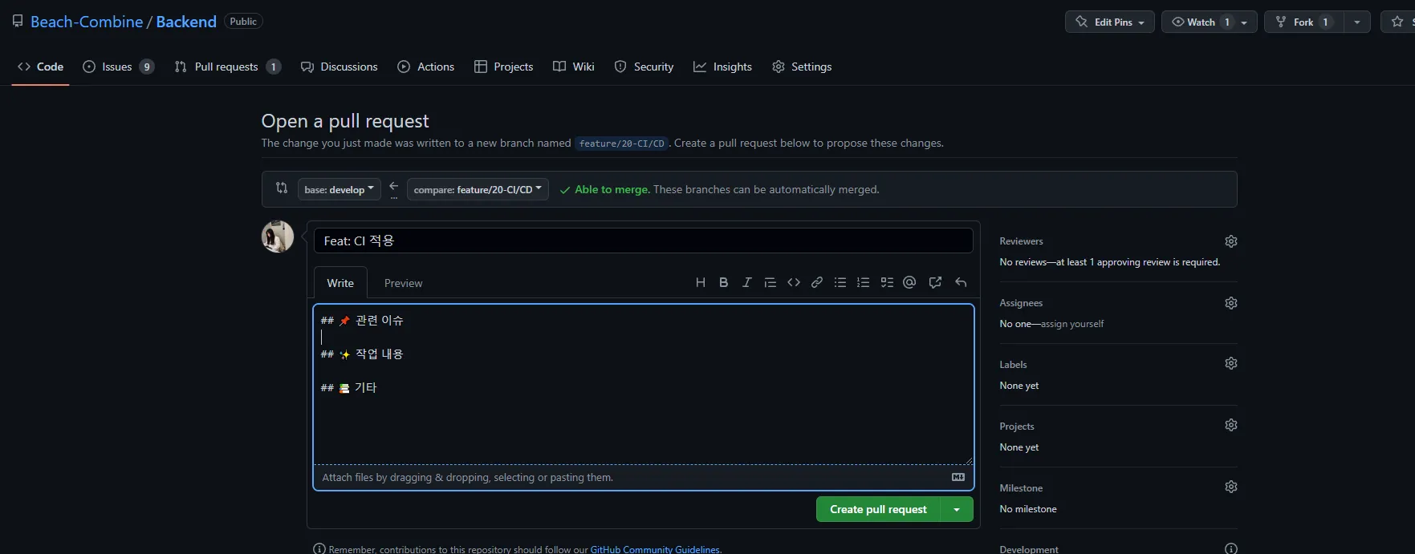Open the Discussions tab

click(339, 67)
